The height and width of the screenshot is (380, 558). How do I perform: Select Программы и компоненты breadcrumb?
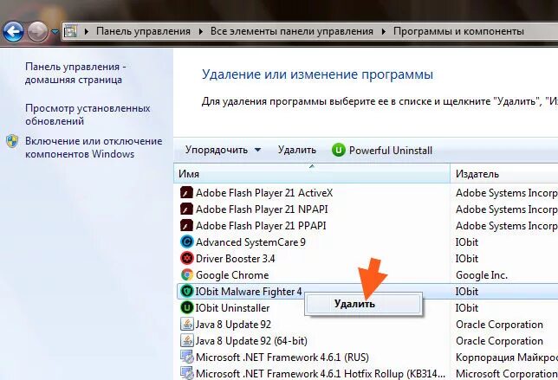[x=458, y=31]
